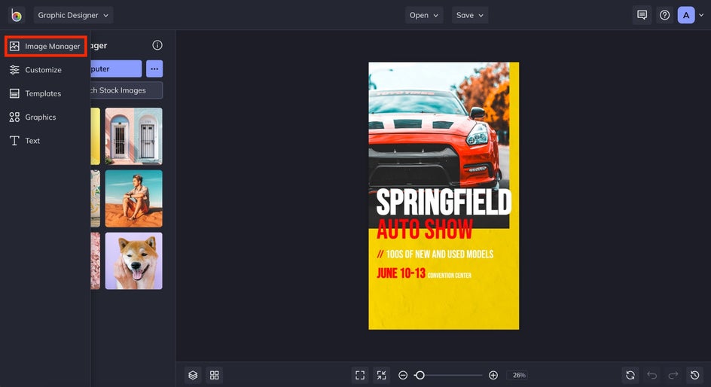The image size is (711, 387).
Task: Click the redo arrow icon
Action: coord(673,375)
